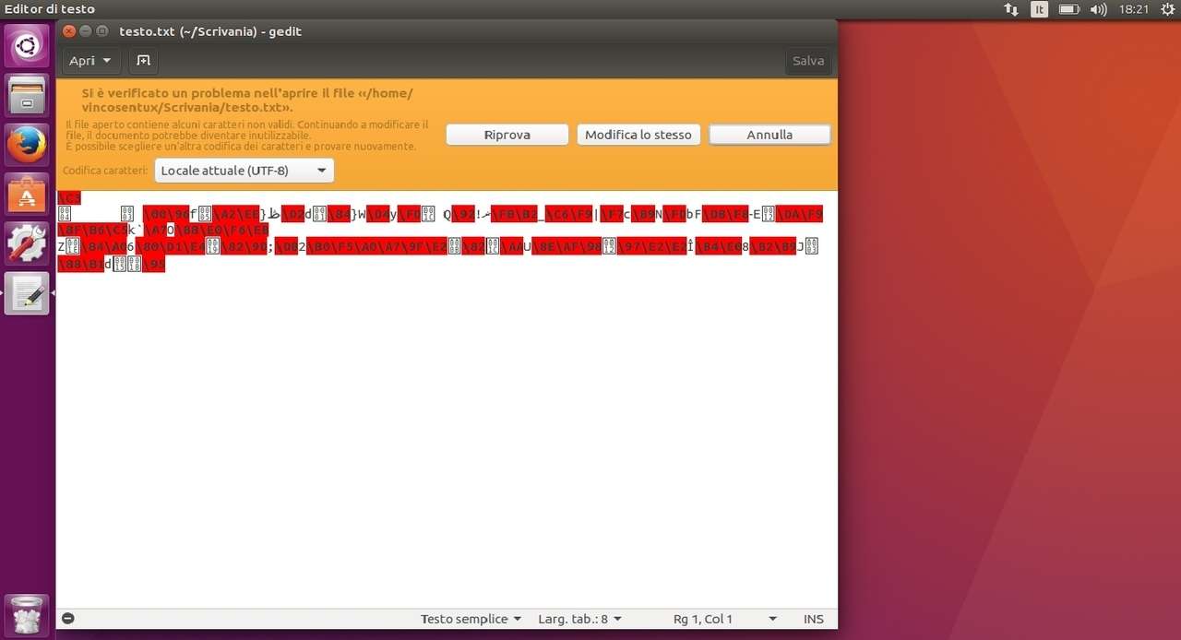
Task: Click the battery indicator in the top panel
Action: [1068, 9]
